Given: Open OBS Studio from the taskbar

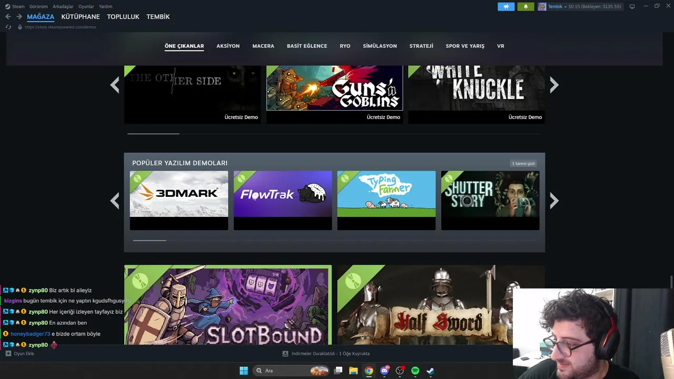Looking at the screenshot, I should (400, 371).
